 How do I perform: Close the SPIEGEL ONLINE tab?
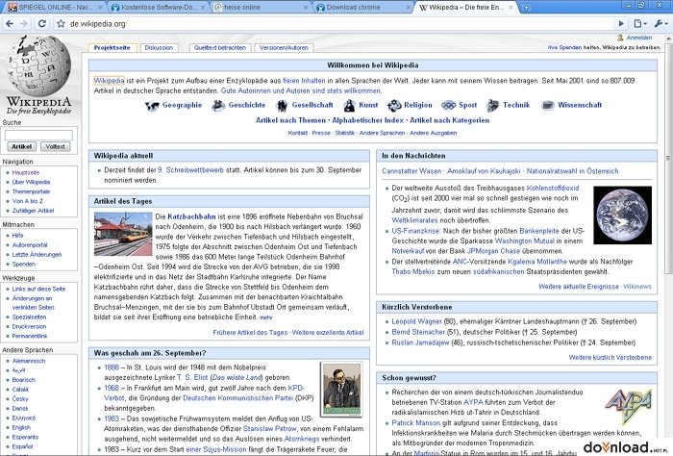(100, 8)
